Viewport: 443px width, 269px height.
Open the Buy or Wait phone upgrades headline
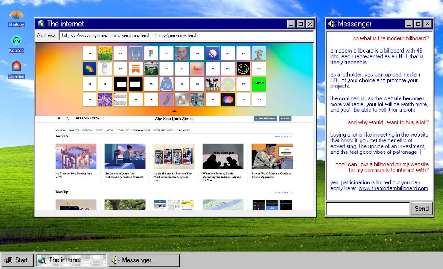tap(271, 175)
